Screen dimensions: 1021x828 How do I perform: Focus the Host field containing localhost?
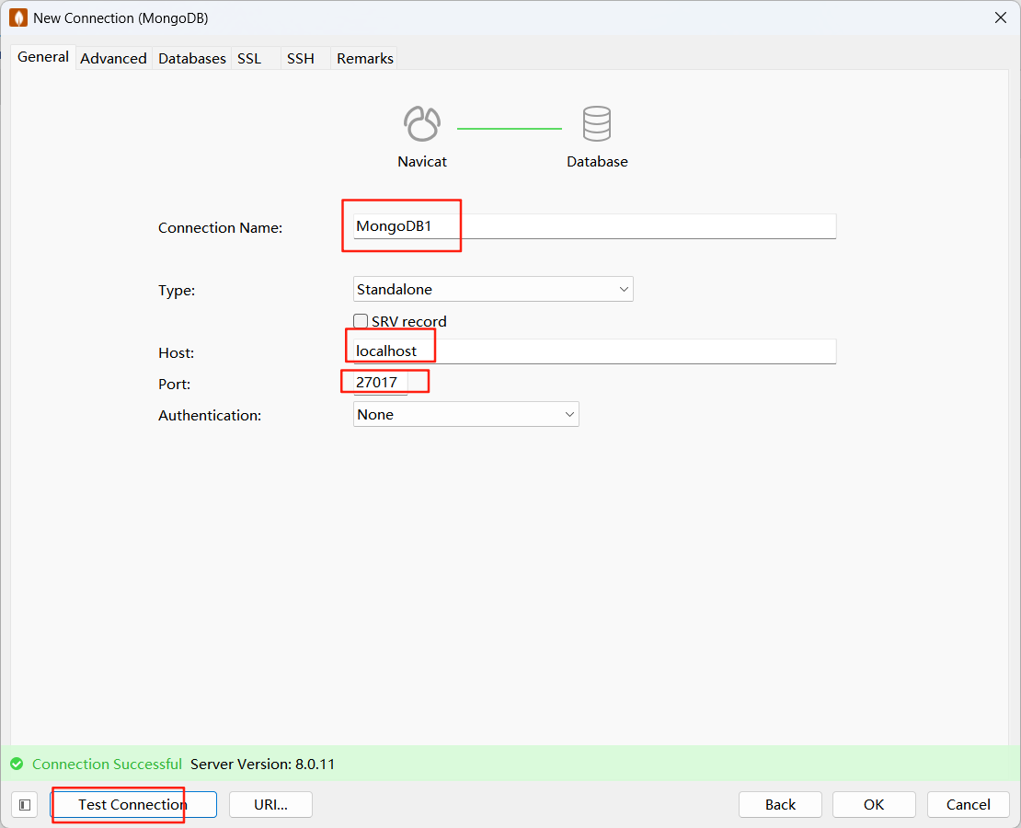(x=594, y=351)
